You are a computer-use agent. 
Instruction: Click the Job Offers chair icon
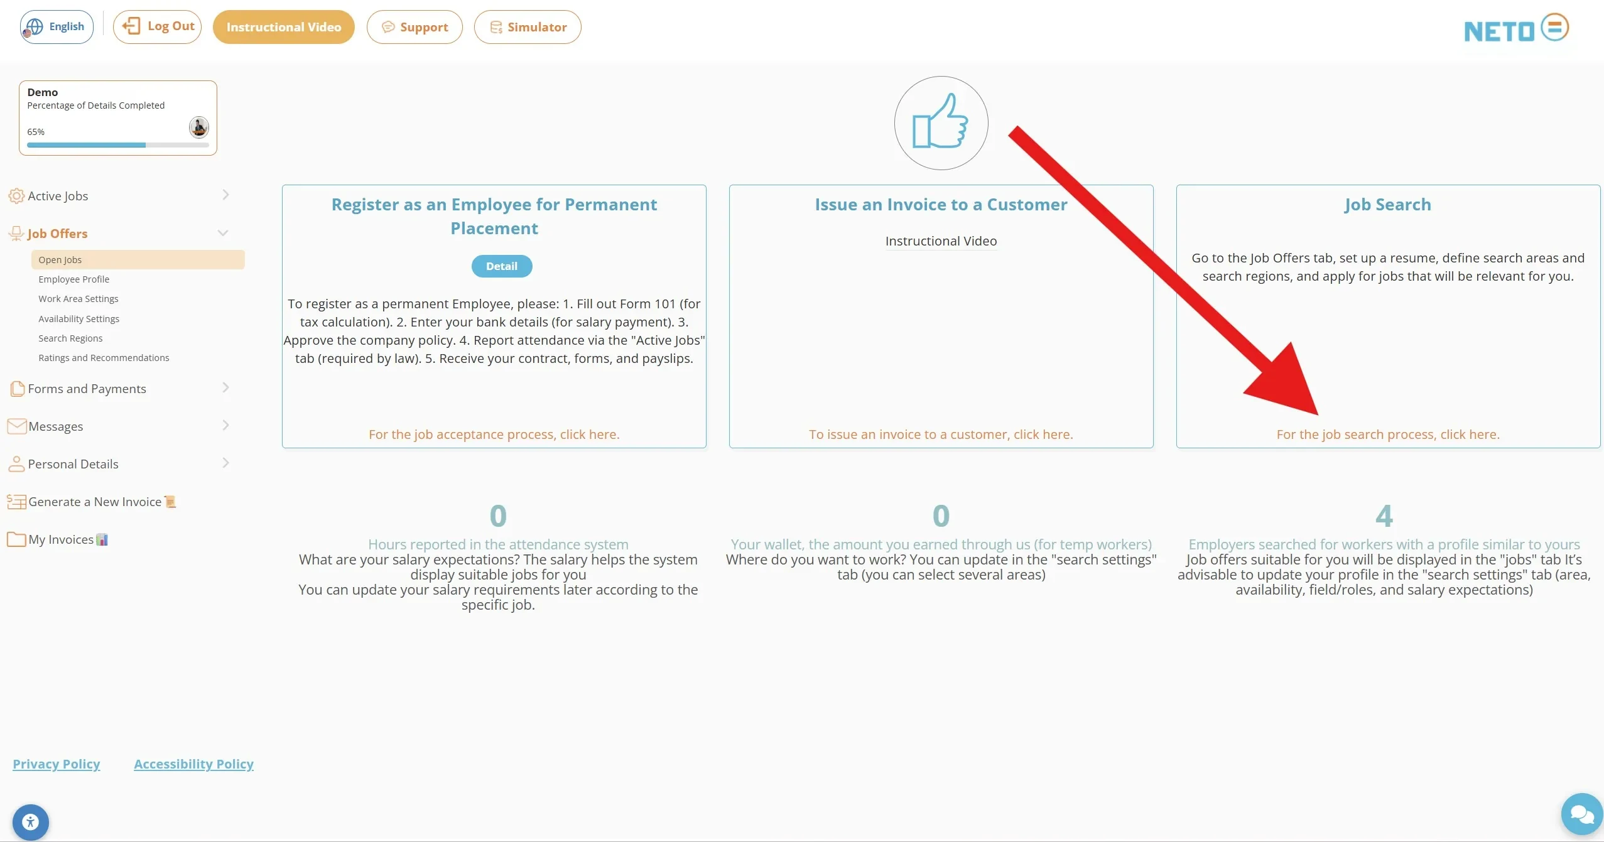pyautogui.click(x=16, y=234)
